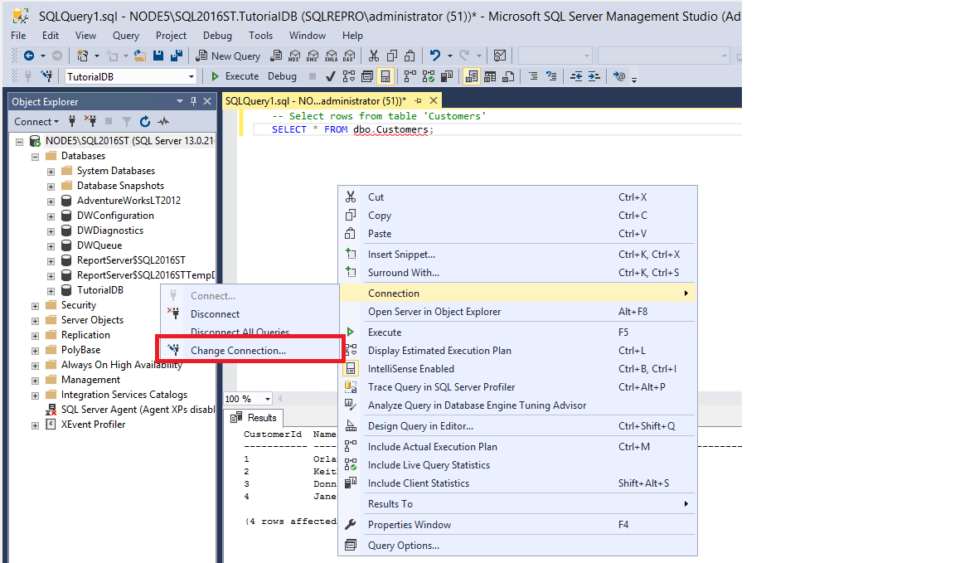The width and height of the screenshot is (955, 563).
Task: Refresh the Object Explorer tree
Action: (145, 121)
